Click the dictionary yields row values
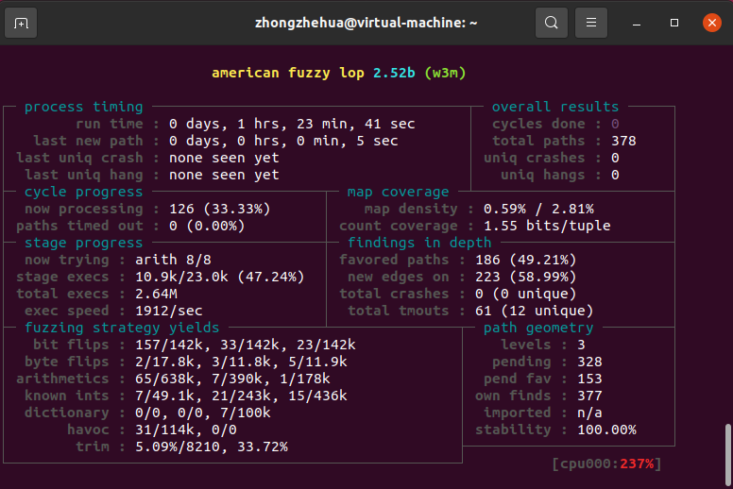The height and width of the screenshot is (489, 733). pos(202,413)
